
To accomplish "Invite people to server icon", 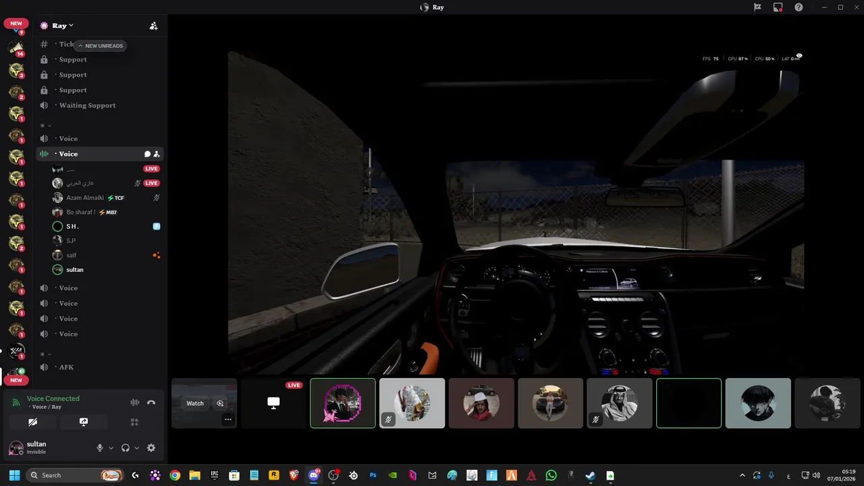I will 153,26.
